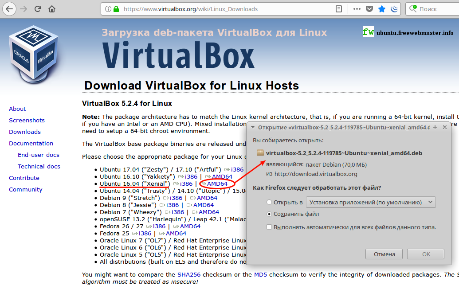459x293 pixels.
Task: Click the search engine magnifier icon
Action: (x=413, y=9)
